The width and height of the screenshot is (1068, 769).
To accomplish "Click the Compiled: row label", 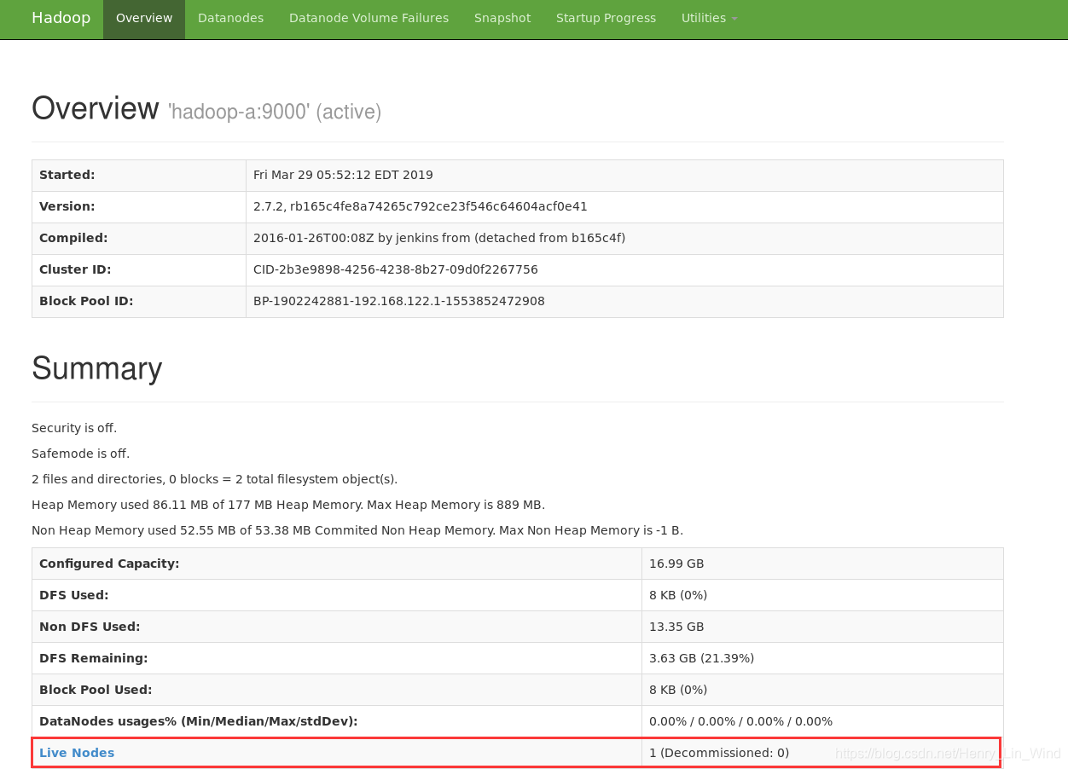I will coord(73,238).
